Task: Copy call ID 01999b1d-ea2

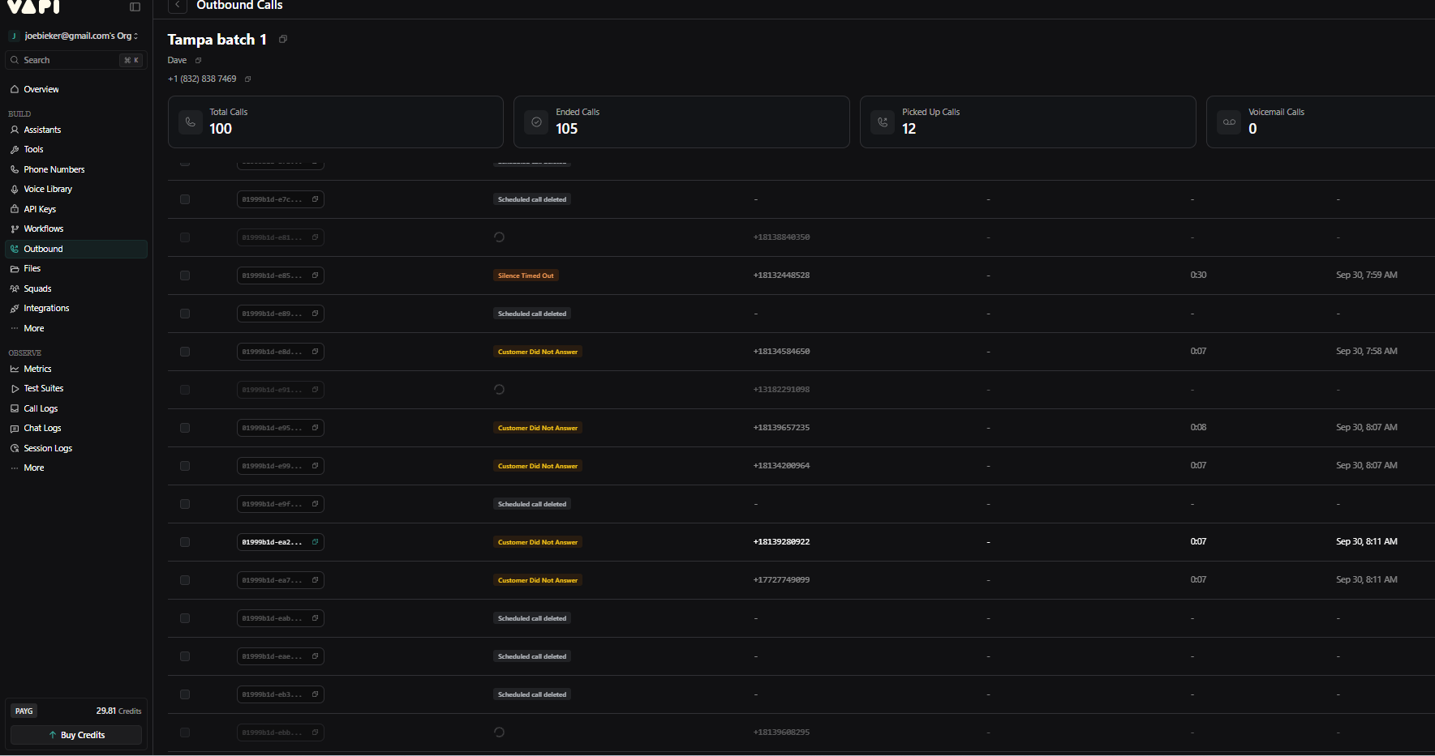Action: point(315,542)
